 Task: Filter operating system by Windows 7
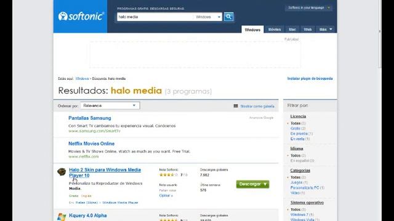(299, 215)
